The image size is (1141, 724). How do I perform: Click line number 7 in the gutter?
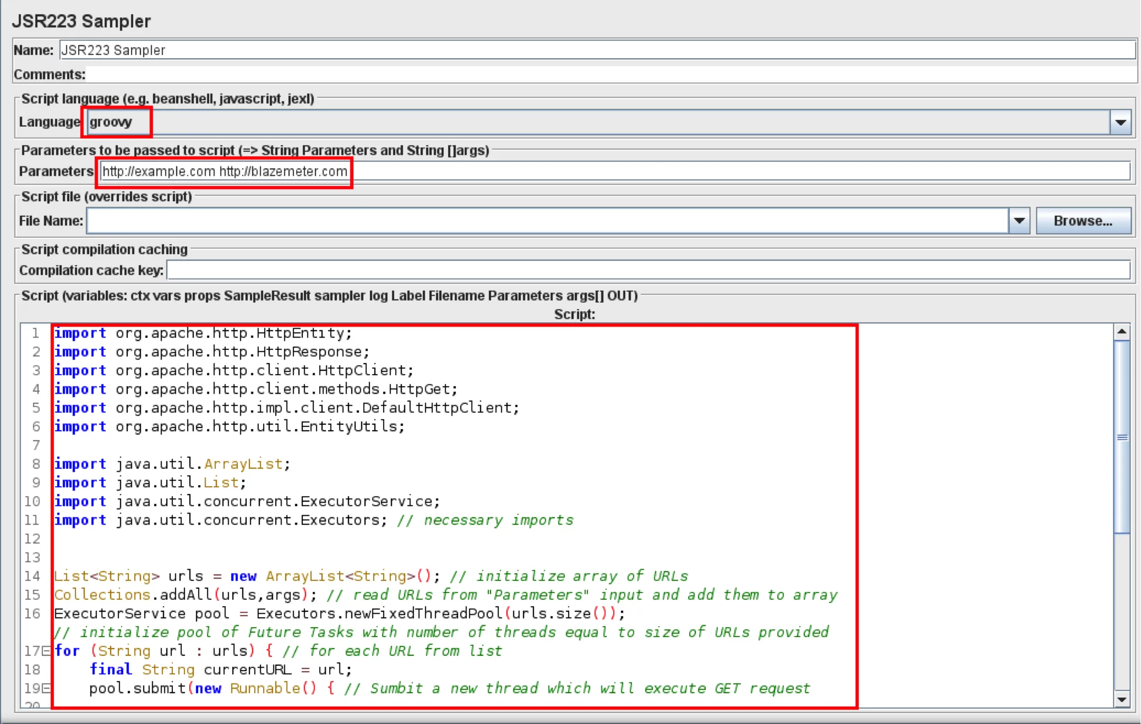[x=36, y=445]
